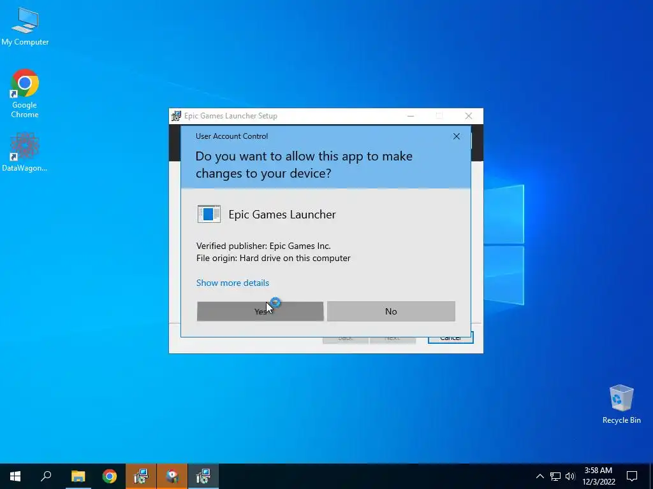Open the volume tray icon

pyautogui.click(x=570, y=476)
